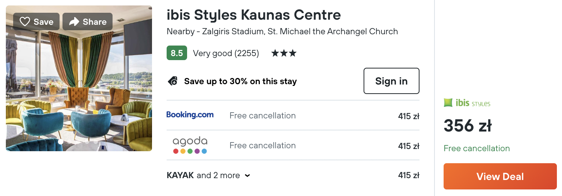Click the ibis Styles brand logo
The image size is (562, 196).
coord(467,103)
